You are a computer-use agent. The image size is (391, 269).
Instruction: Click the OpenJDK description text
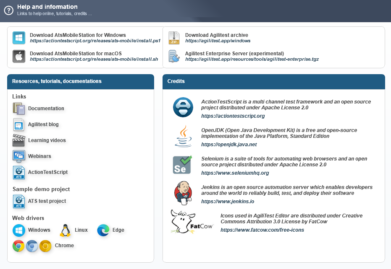(x=279, y=133)
